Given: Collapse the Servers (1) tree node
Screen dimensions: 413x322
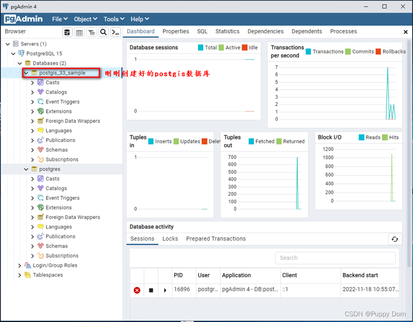Looking at the screenshot, I should tap(8, 44).
